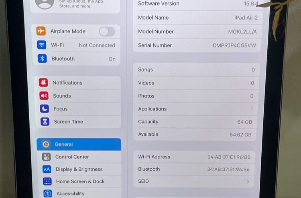Tap the Bluetooth icon in sidebar
Viewport: 301px width, 198px height.
tap(42, 59)
